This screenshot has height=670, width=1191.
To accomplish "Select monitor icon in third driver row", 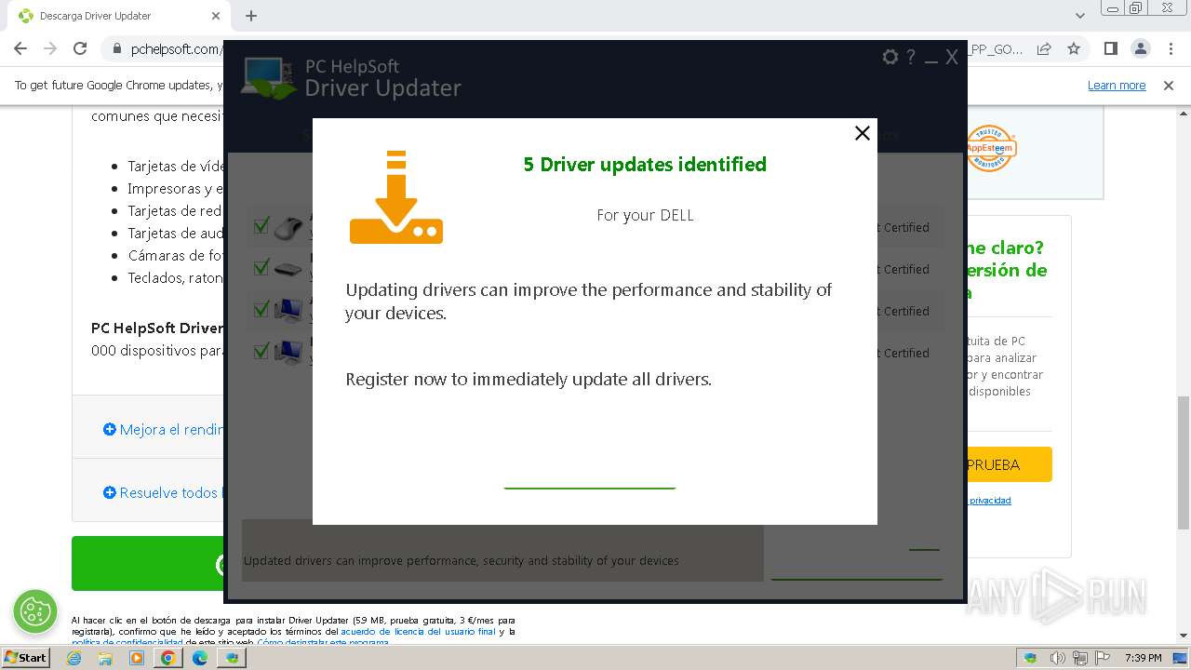I will coord(289,310).
